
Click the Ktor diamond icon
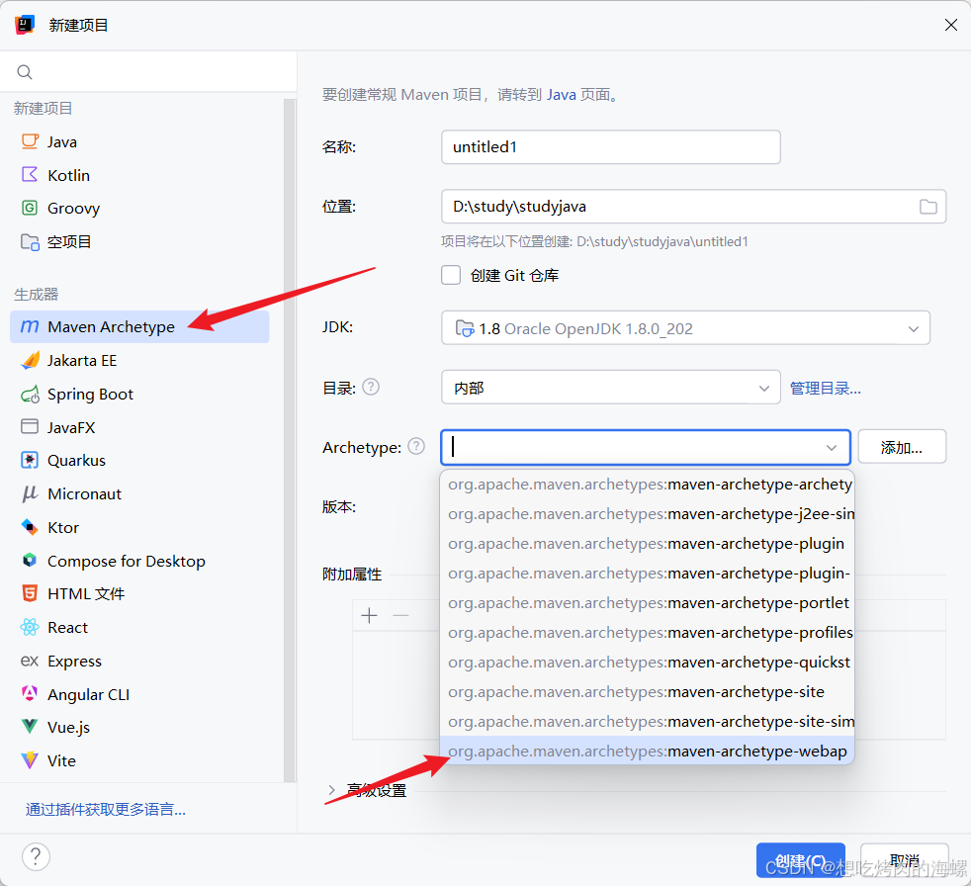(30, 527)
